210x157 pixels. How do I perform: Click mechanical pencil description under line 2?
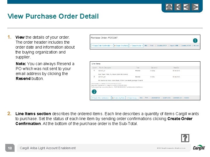pyautogui.click(x=120, y=81)
